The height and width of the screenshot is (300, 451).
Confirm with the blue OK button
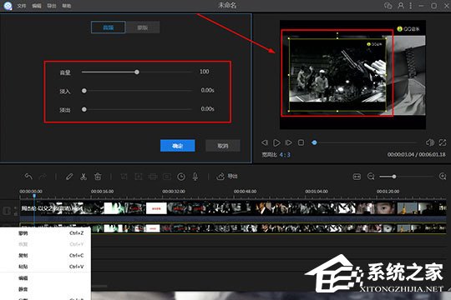[177, 146]
